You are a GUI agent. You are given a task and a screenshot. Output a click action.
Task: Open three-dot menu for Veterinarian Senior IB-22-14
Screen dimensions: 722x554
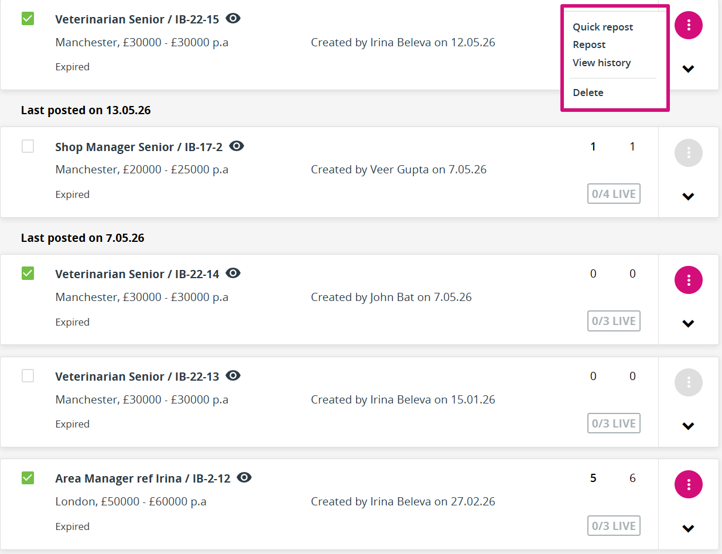tap(689, 281)
